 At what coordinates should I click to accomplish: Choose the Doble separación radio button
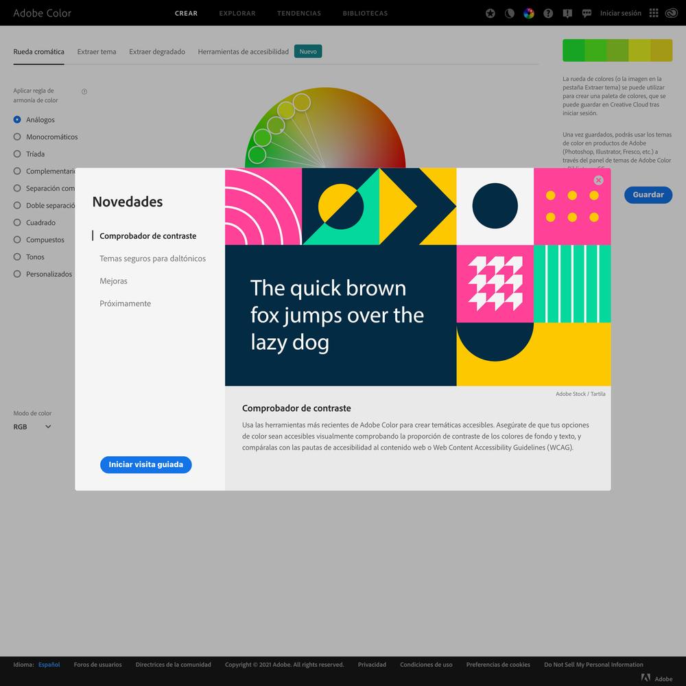17,205
